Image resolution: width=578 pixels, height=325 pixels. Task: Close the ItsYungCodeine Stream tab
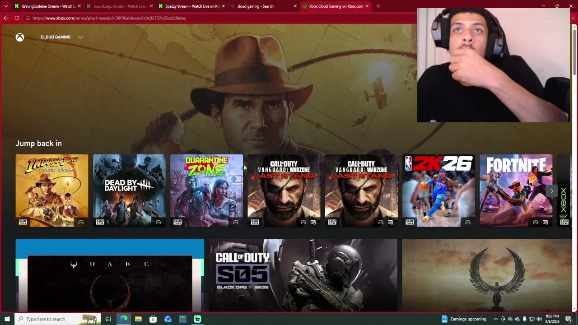click(79, 6)
